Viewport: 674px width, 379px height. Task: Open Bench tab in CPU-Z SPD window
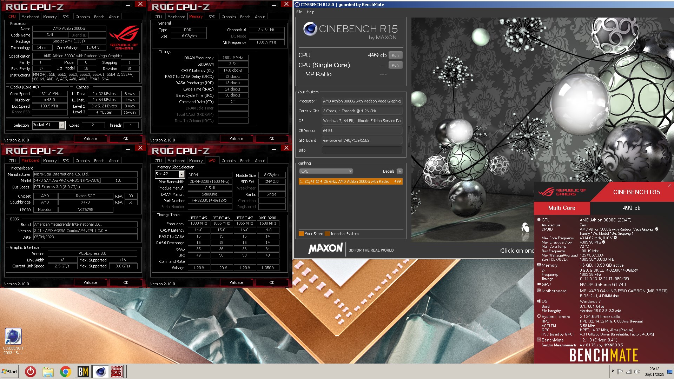[x=245, y=161]
